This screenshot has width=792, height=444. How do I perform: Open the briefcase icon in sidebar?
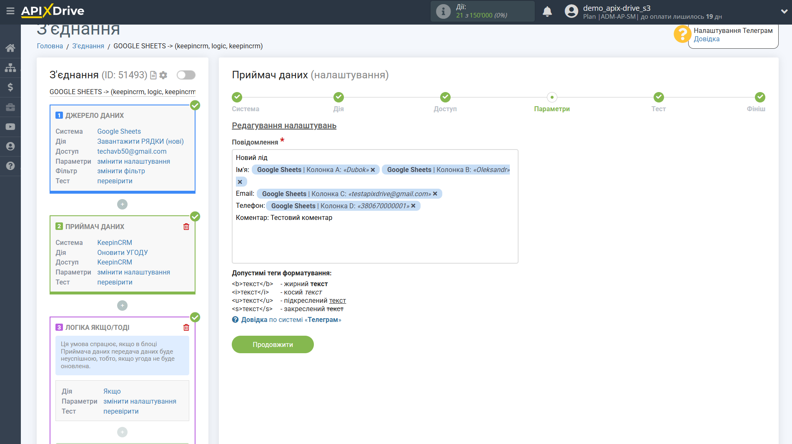tap(10, 107)
